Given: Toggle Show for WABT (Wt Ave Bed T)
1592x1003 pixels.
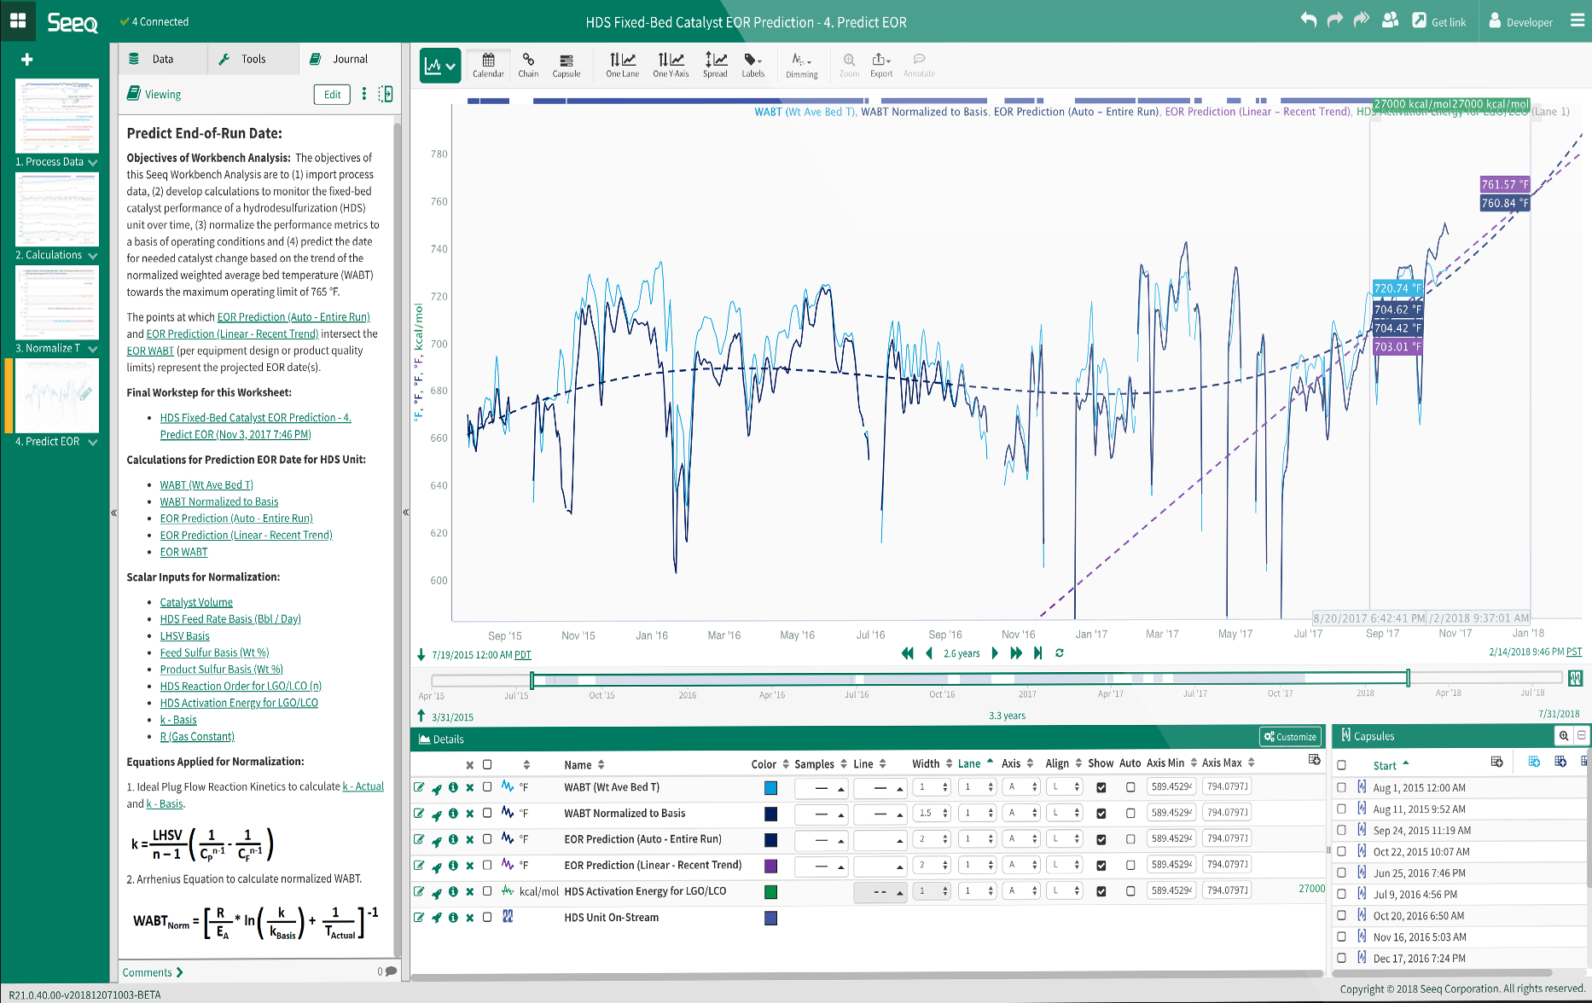Looking at the screenshot, I should 1101,787.
